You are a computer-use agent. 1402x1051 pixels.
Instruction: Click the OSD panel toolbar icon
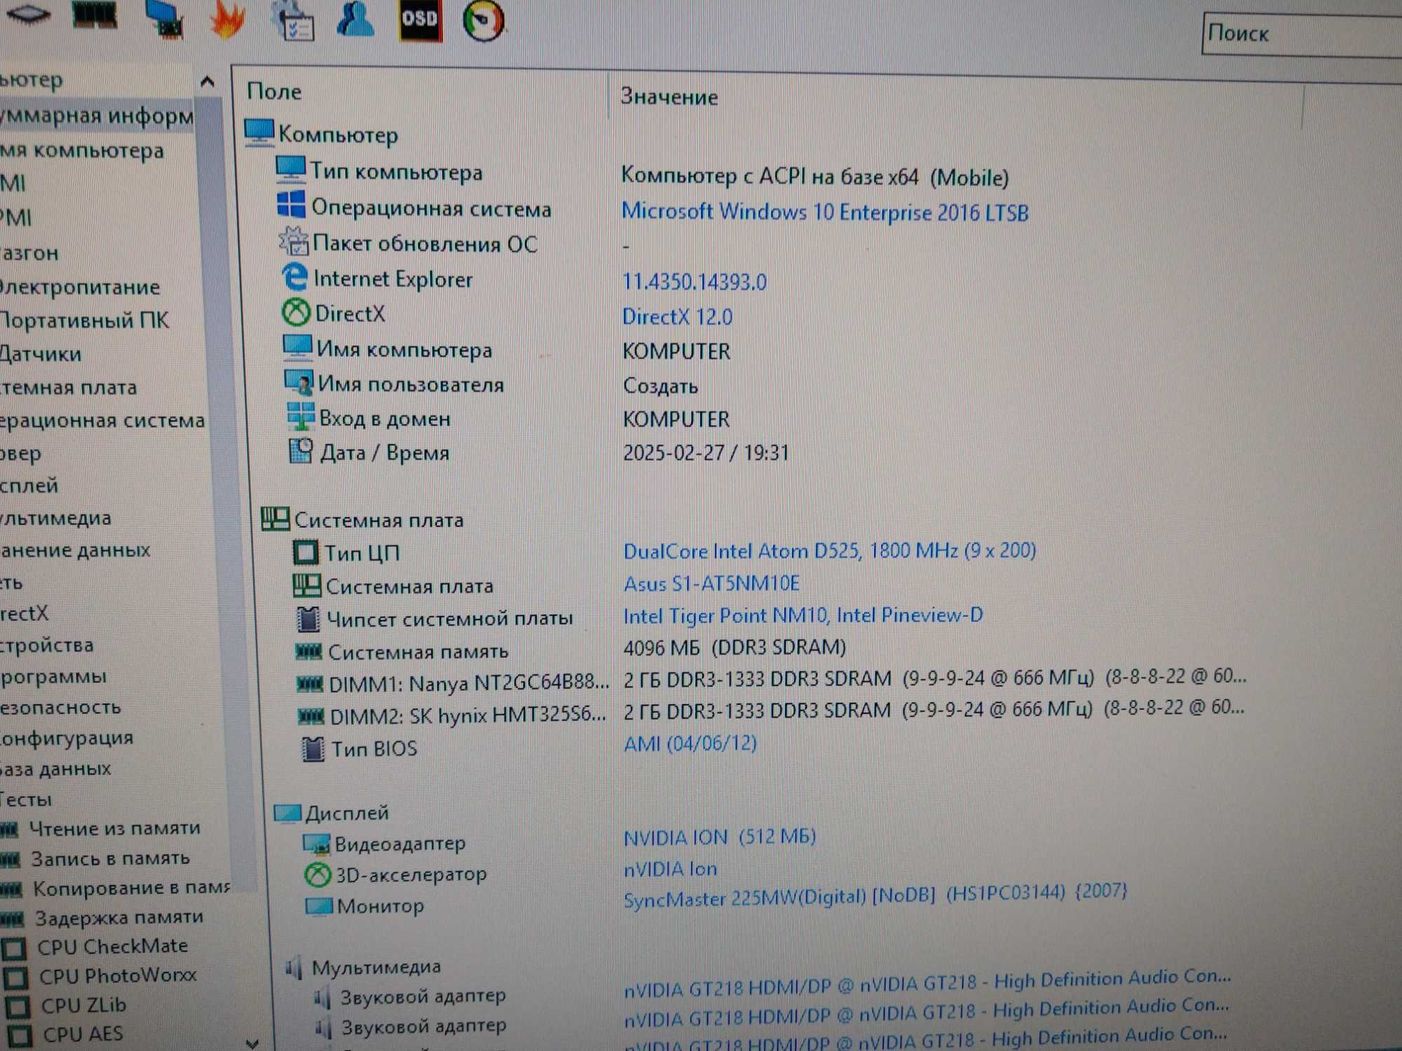tap(421, 19)
